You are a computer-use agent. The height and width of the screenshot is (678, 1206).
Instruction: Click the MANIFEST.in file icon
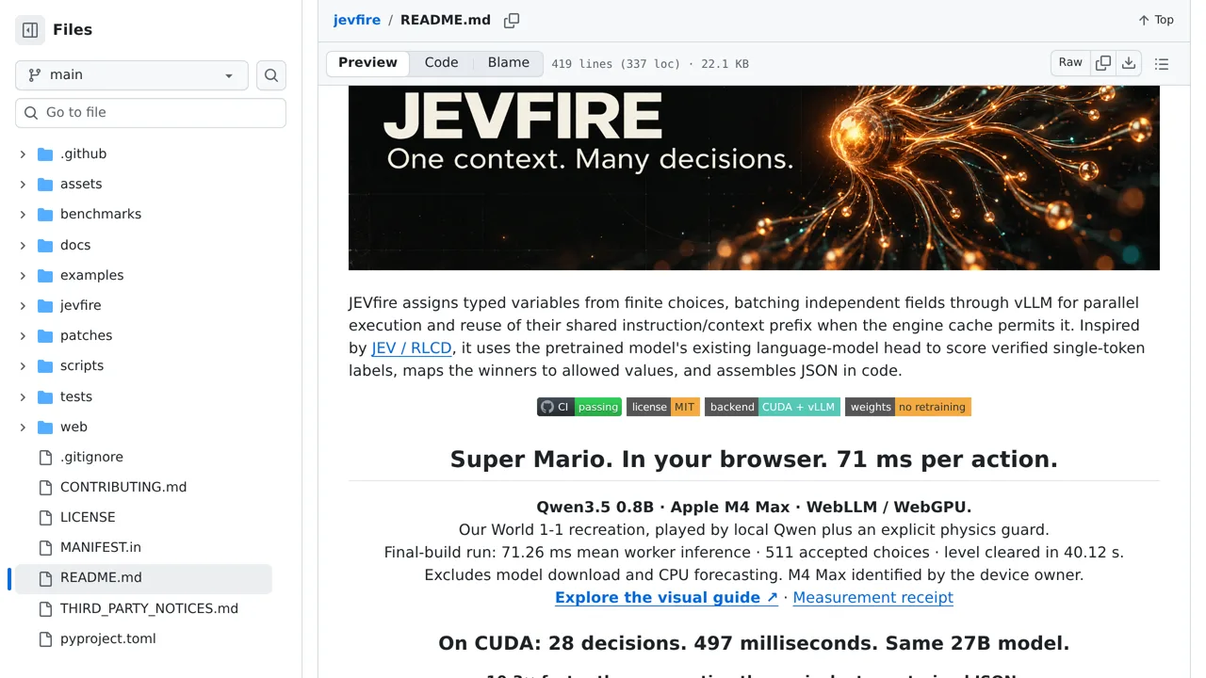point(45,547)
